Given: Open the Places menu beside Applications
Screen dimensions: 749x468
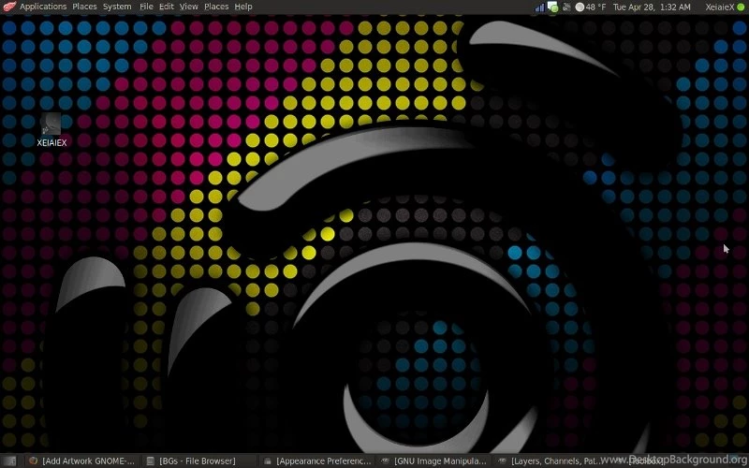Looking at the screenshot, I should pos(85,7).
